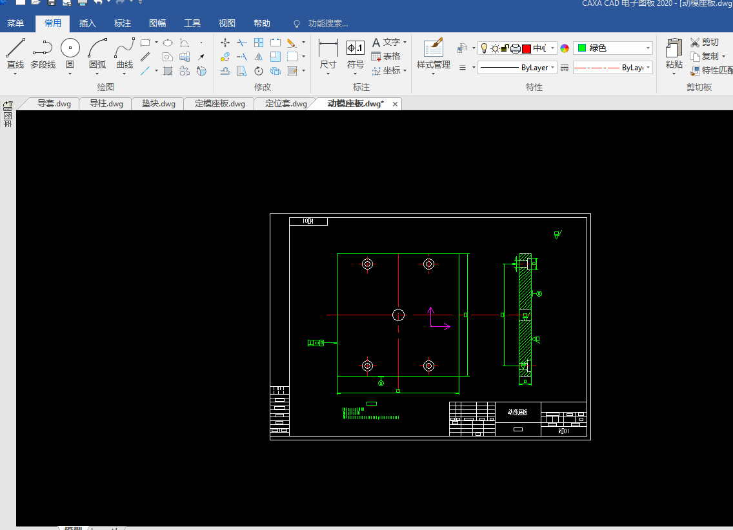Switch to the 插入 ribbon tab

click(87, 23)
